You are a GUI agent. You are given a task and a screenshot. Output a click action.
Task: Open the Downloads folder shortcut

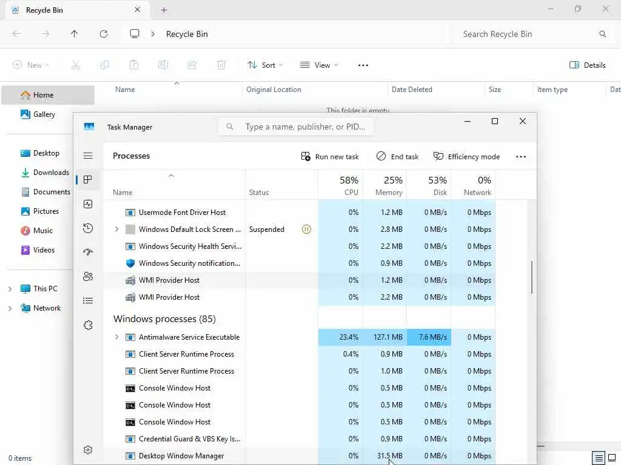pyautogui.click(x=45, y=173)
